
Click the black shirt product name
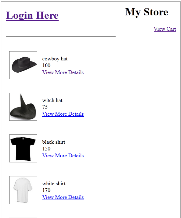pyautogui.click(x=54, y=142)
